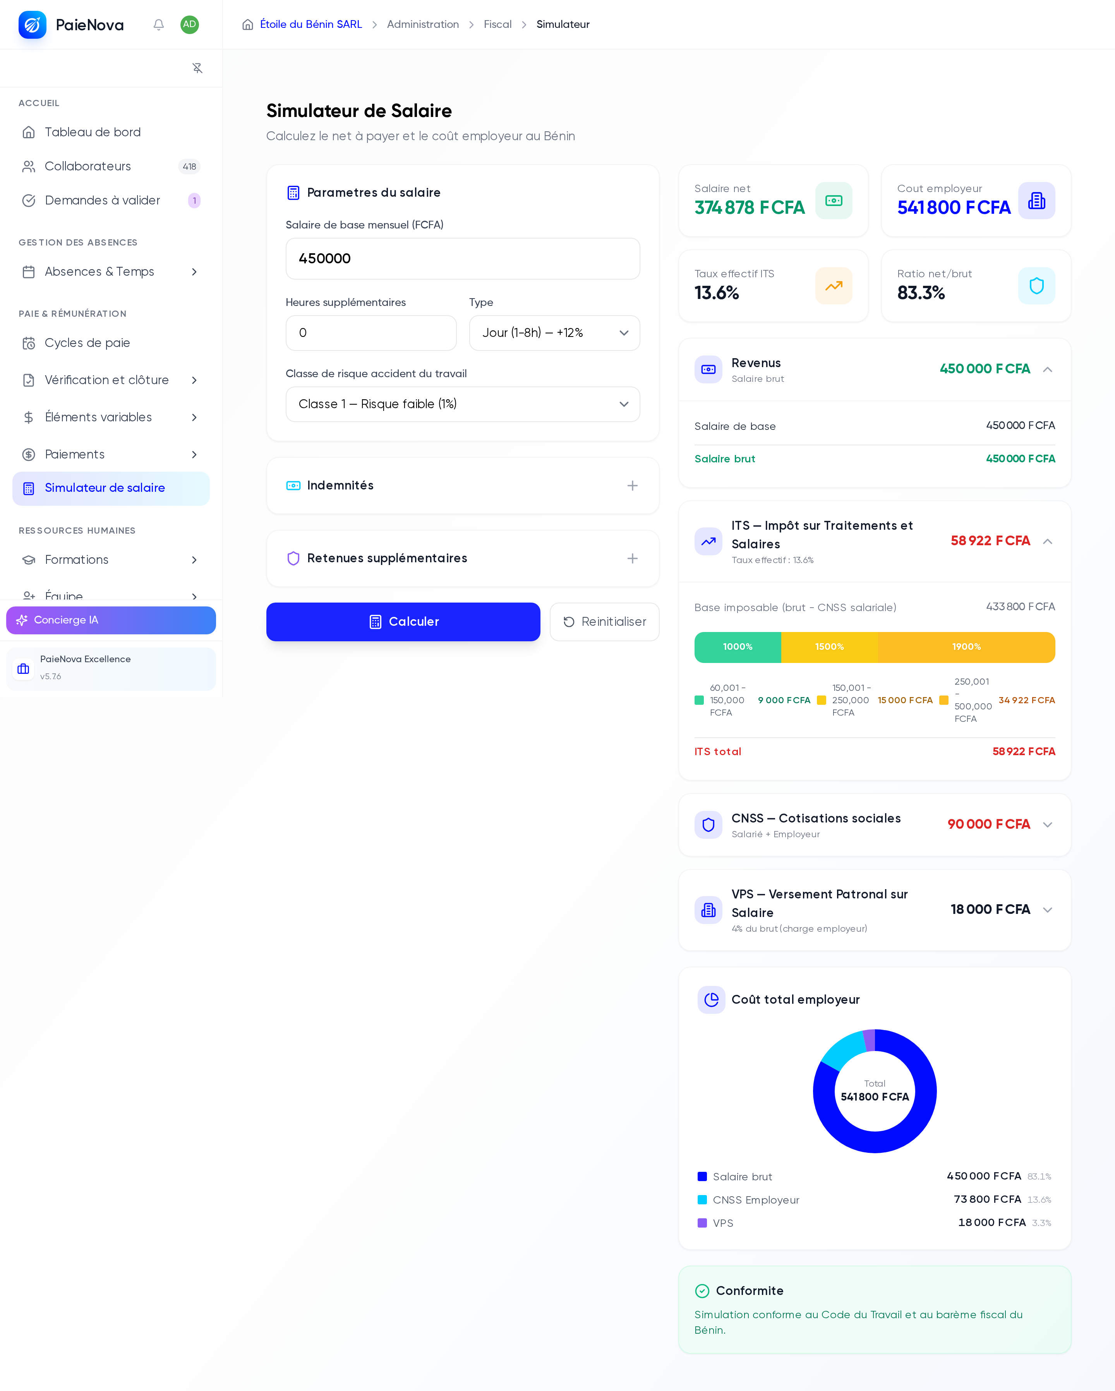Click the CNSS section shield icon
Image resolution: width=1115 pixels, height=1391 pixels.
(708, 824)
